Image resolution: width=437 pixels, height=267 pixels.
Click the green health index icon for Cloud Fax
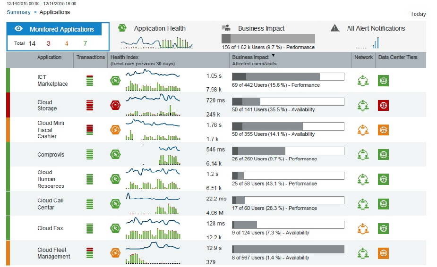click(x=116, y=228)
